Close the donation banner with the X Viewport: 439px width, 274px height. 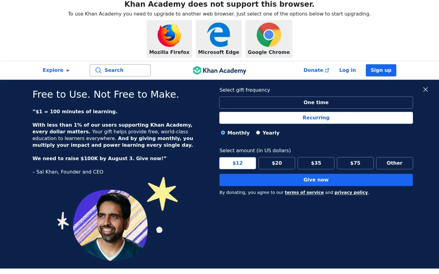point(426,90)
